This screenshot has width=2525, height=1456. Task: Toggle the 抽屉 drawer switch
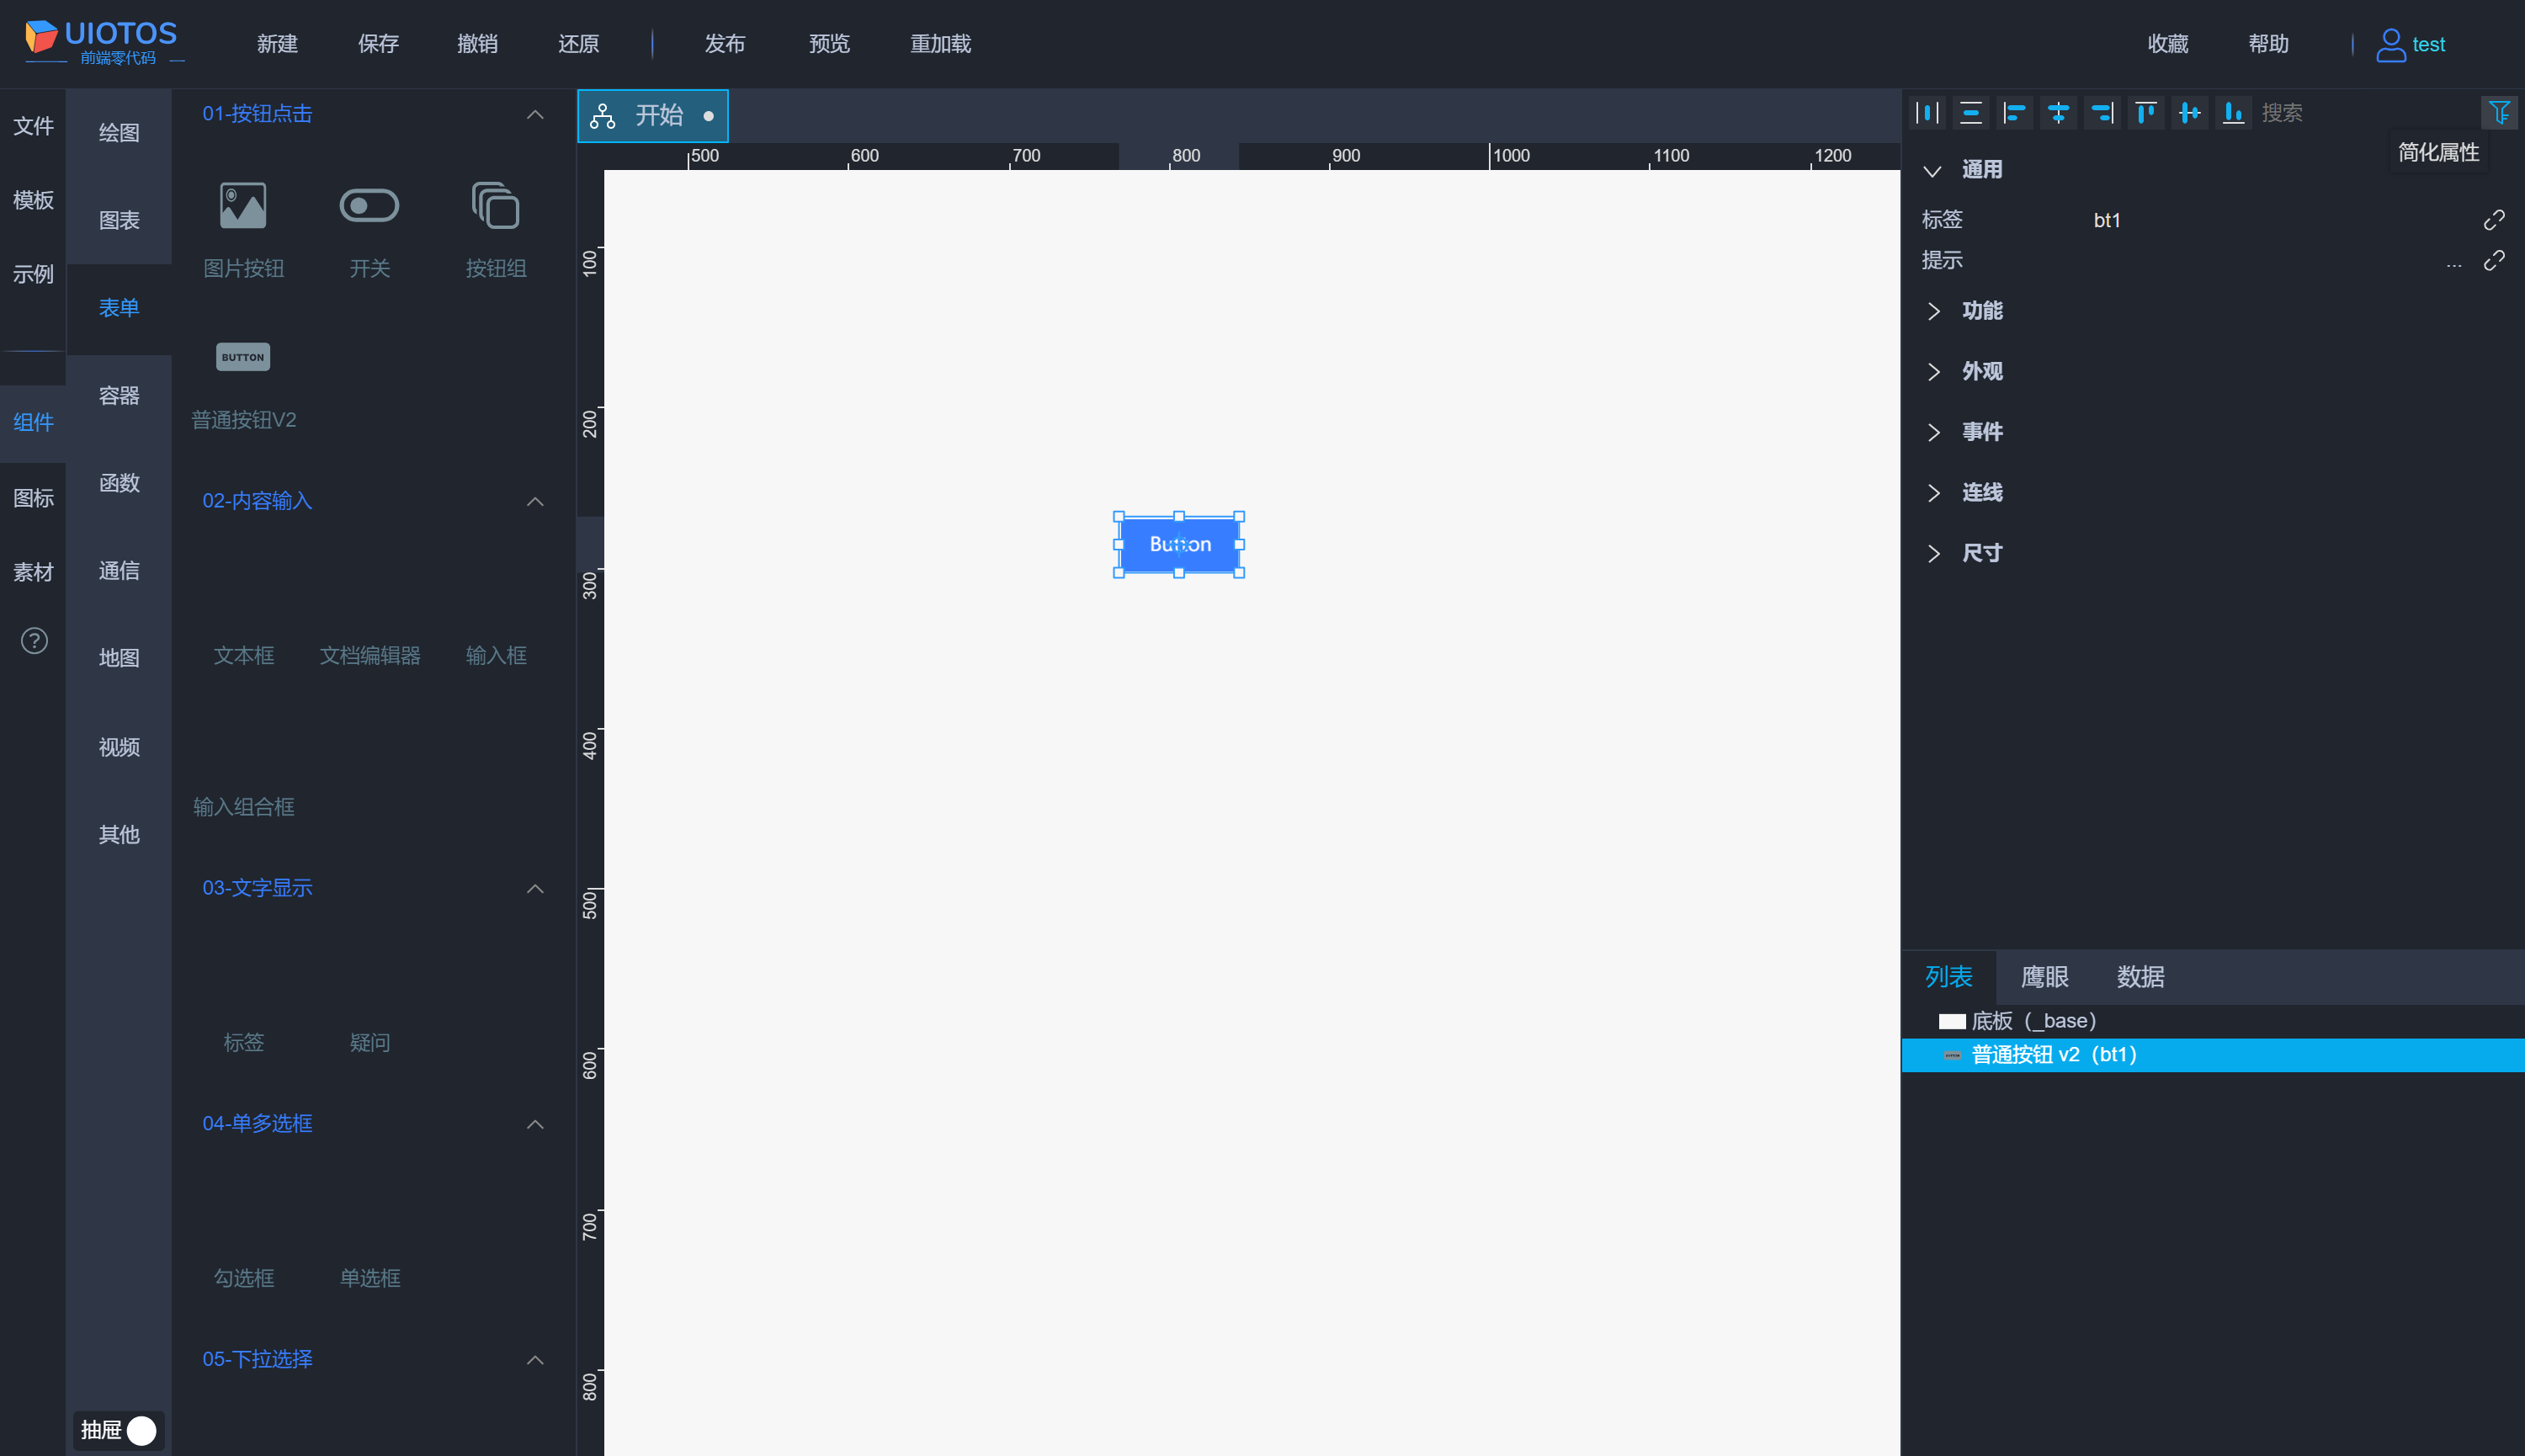coord(141,1430)
